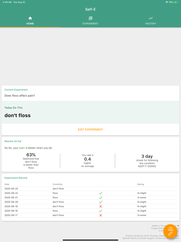Click 'Does floss affect pain?' text
This screenshot has width=181, height=242.
pyautogui.click(x=20, y=96)
